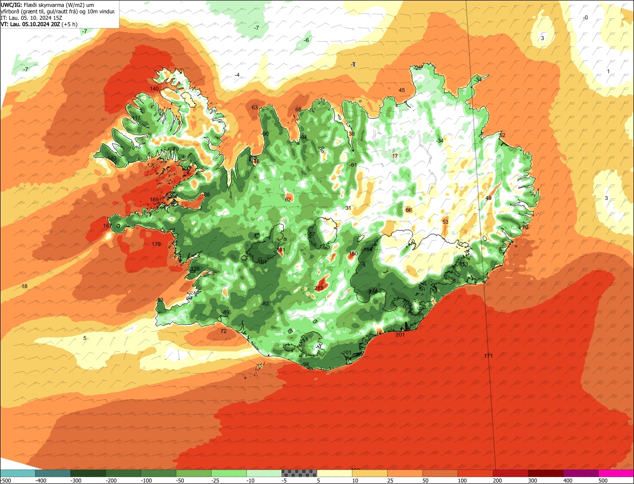
Task: Click the 'VT: Lau. 05.10.2024 20Z' line
Action: [39, 24]
